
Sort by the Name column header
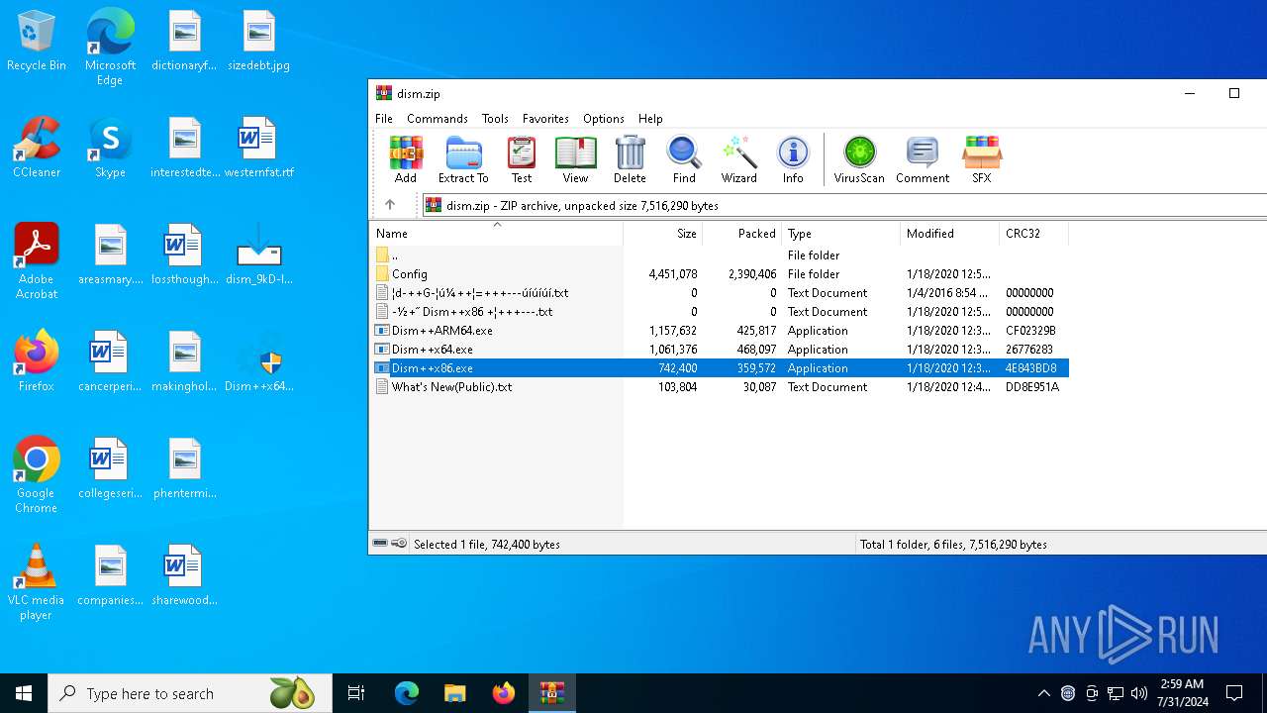point(497,234)
